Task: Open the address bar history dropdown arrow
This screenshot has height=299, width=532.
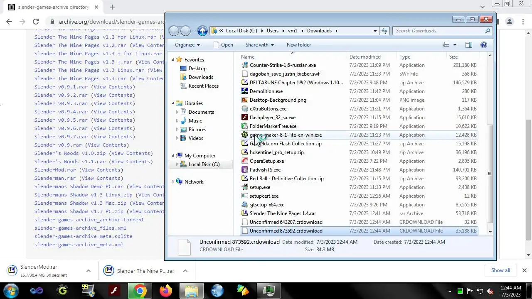Action: pyautogui.click(x=375, y=31)
